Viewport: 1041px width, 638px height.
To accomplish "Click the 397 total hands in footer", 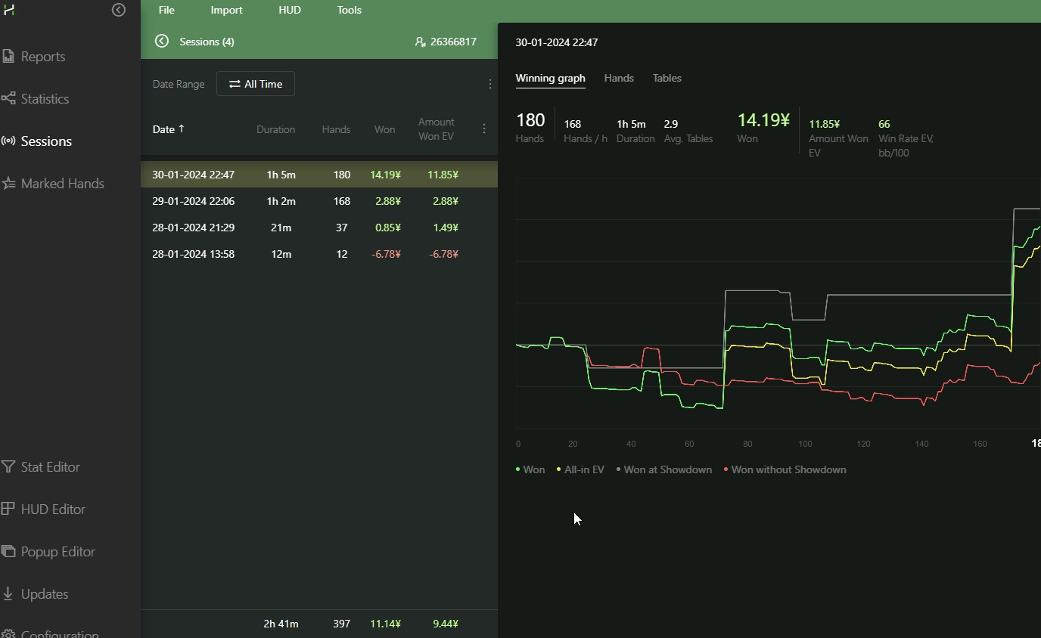I will [341, 624].
